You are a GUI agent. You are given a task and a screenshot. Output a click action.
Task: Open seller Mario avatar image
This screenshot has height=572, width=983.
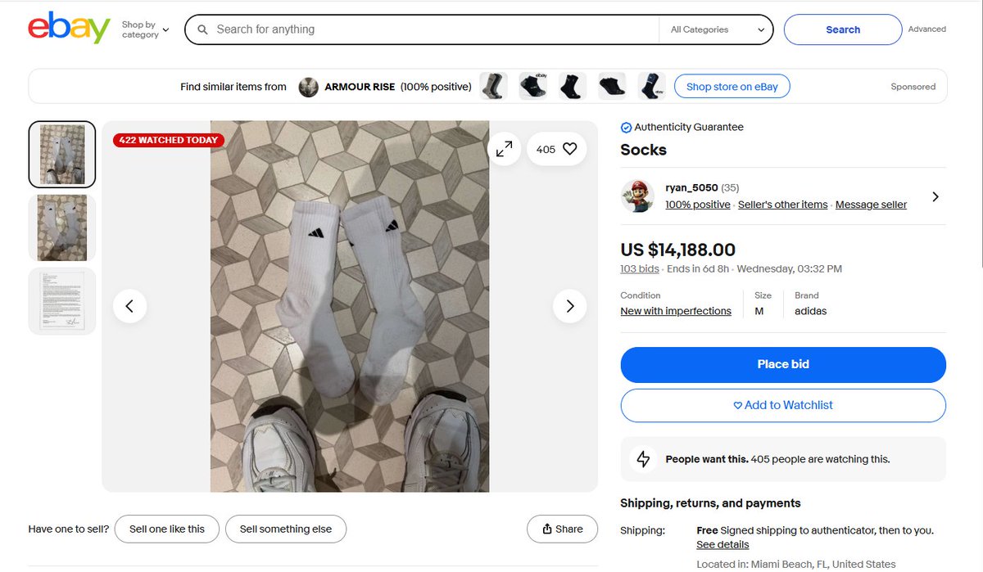[637, 196]
